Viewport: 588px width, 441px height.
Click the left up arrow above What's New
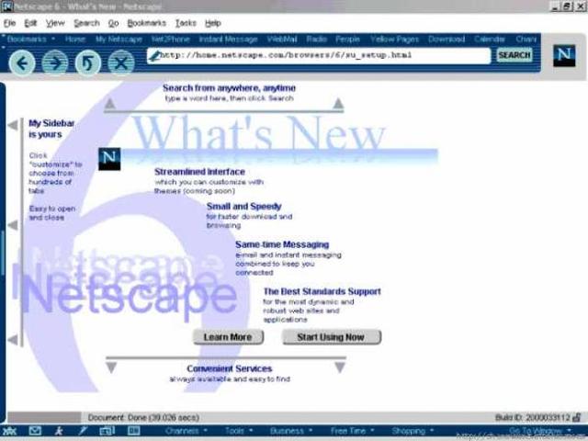[110, 104]
